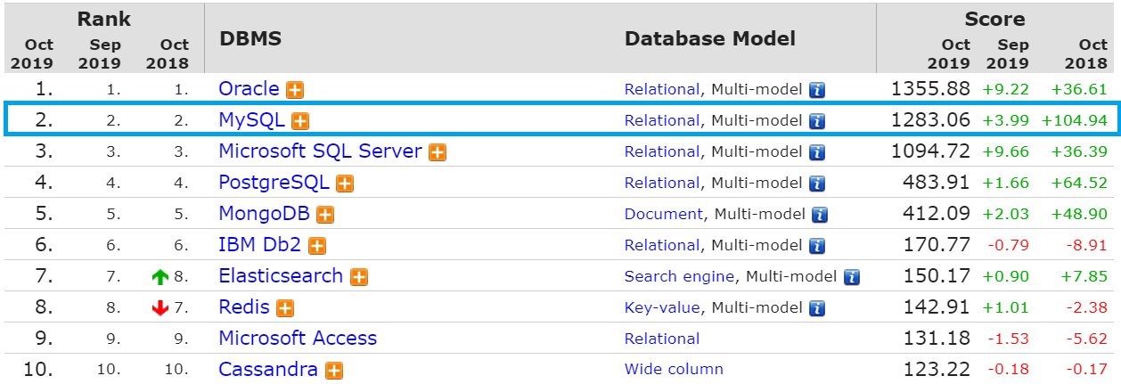Click the green up arrow beside Elasticsearch rank

click(160, 277)
